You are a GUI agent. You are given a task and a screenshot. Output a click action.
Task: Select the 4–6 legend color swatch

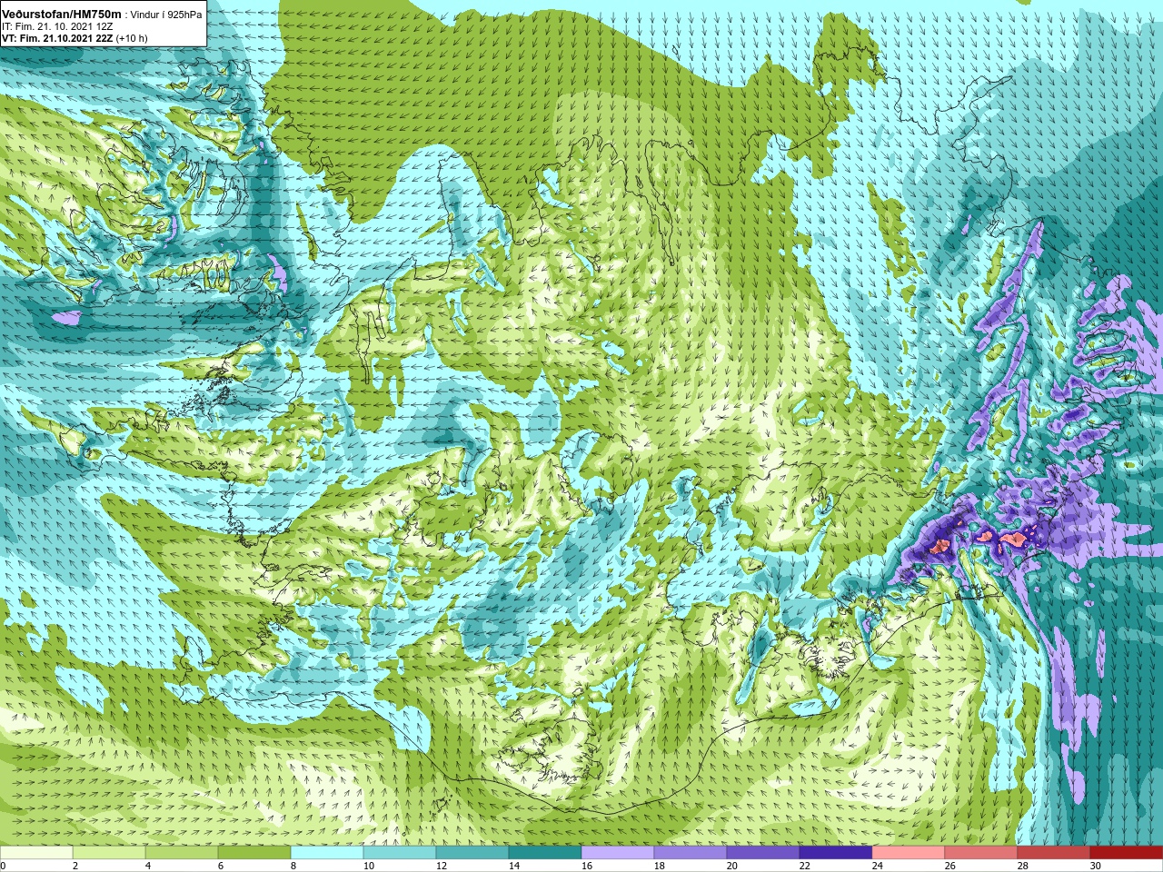click(x=182, y=853)
